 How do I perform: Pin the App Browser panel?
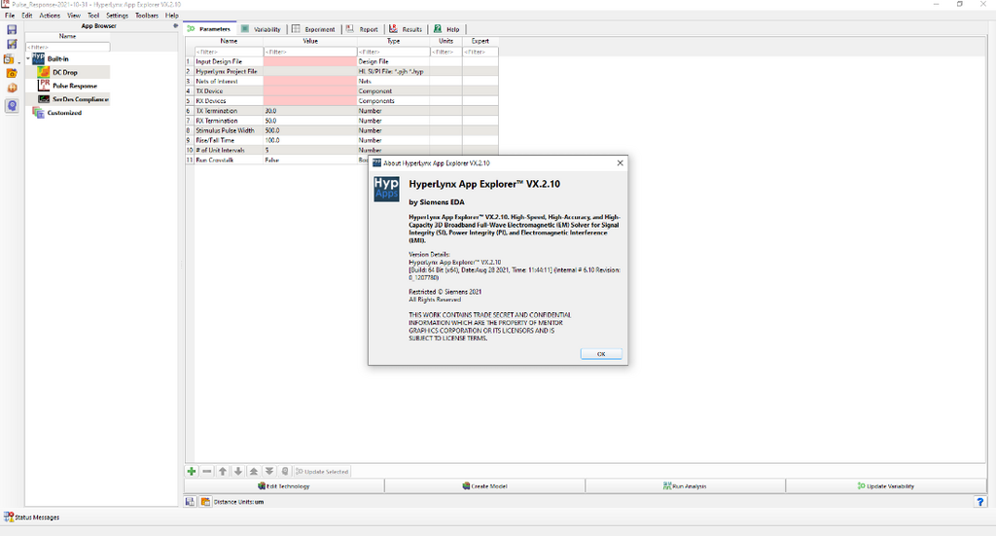tap(175, 26)
